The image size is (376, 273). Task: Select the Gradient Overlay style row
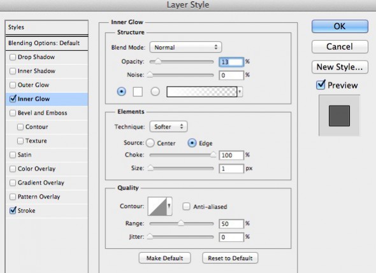coord(47,183)
